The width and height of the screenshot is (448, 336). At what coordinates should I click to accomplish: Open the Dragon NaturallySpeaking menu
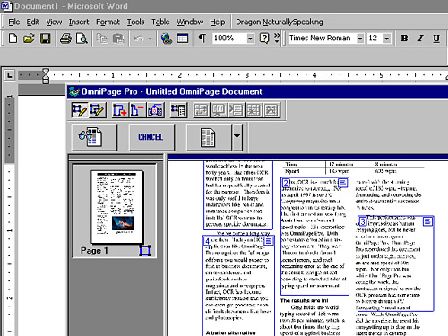(x=280, y=22)
